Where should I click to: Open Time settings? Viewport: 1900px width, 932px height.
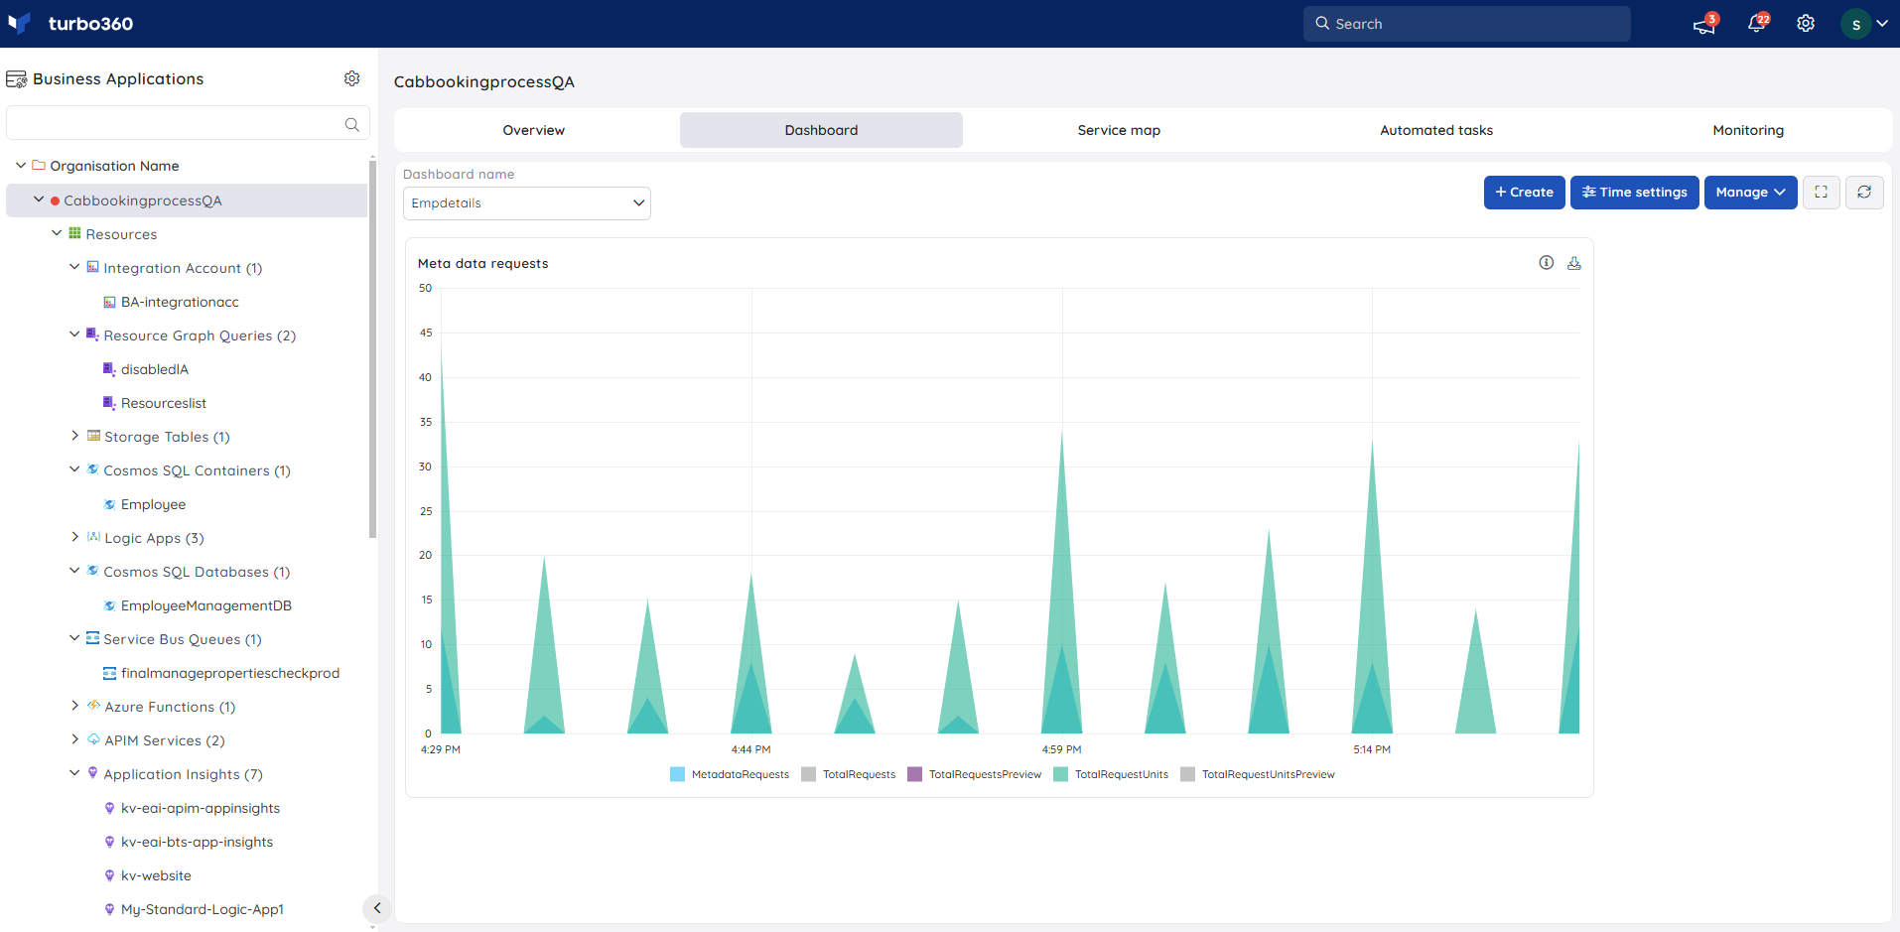1634,193
